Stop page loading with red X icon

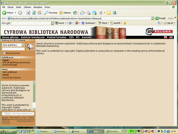tap(28, 13)
